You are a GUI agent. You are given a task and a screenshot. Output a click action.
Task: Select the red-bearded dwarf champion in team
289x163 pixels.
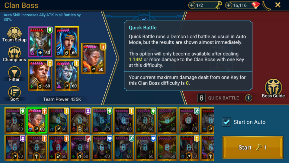pos(40,75)
